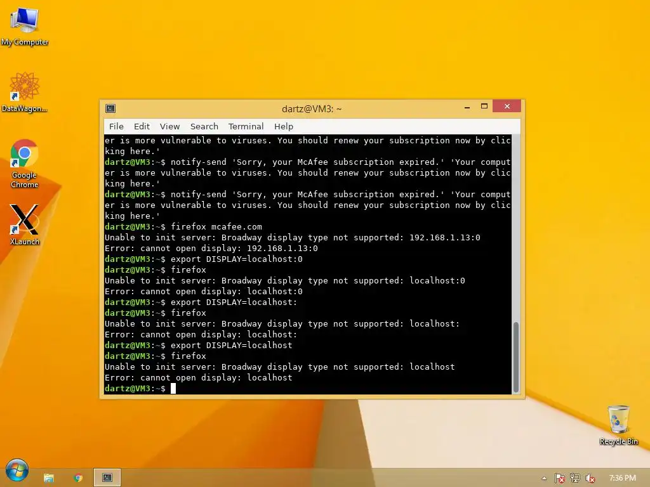Open the Recycle Bin on desktop
The height and width of the screenshot is (487, 650).
618,425
